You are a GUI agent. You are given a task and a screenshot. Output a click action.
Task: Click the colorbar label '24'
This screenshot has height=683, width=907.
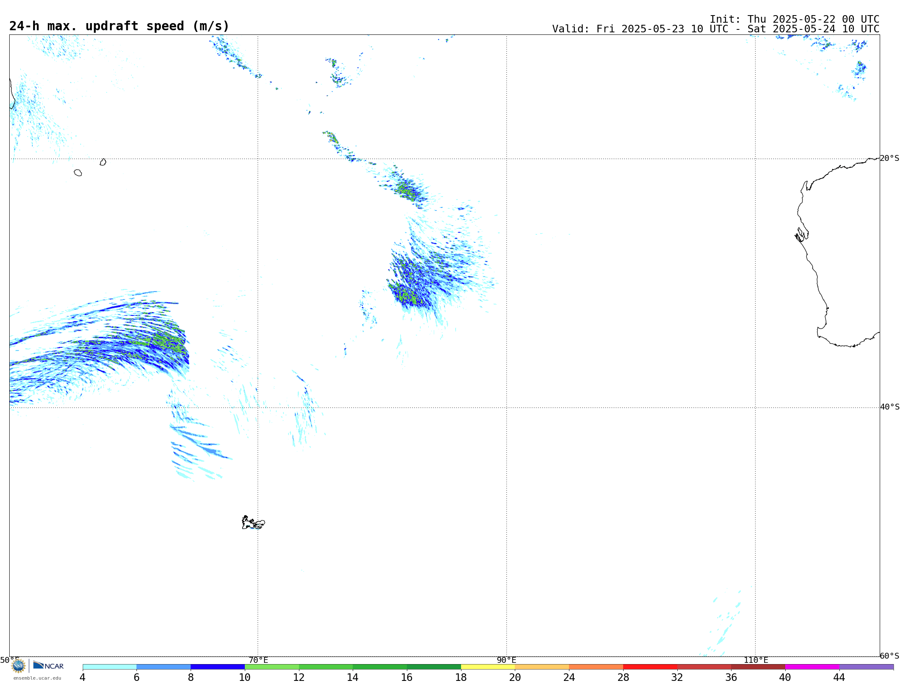click(x=569, y=678)
